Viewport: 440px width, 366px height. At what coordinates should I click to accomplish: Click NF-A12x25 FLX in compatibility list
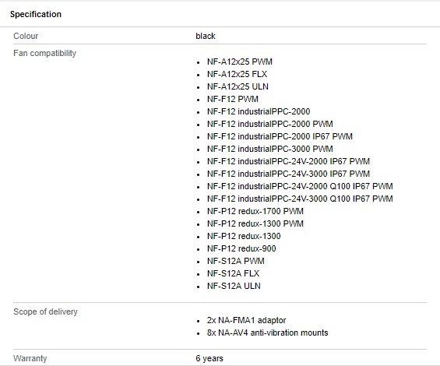coord(237,74)
